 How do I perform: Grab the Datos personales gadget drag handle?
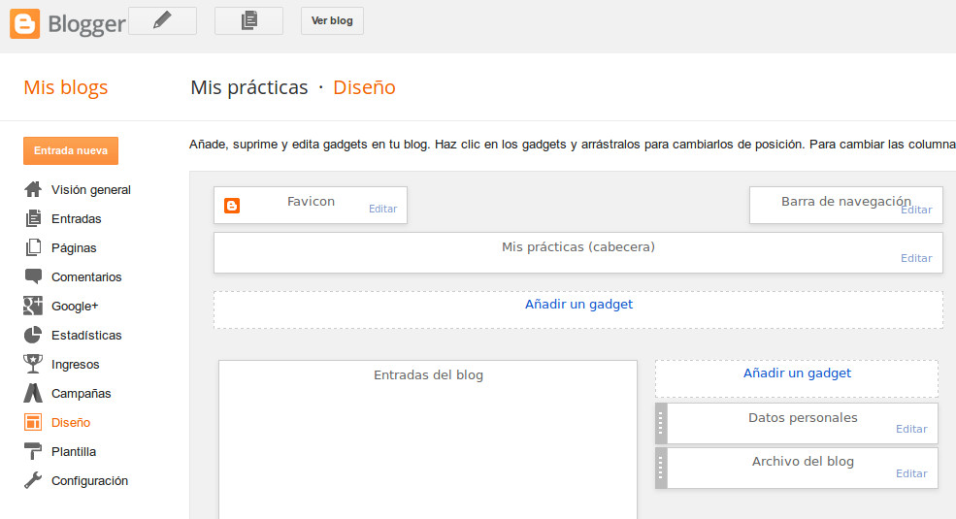(x=661, y=423)
